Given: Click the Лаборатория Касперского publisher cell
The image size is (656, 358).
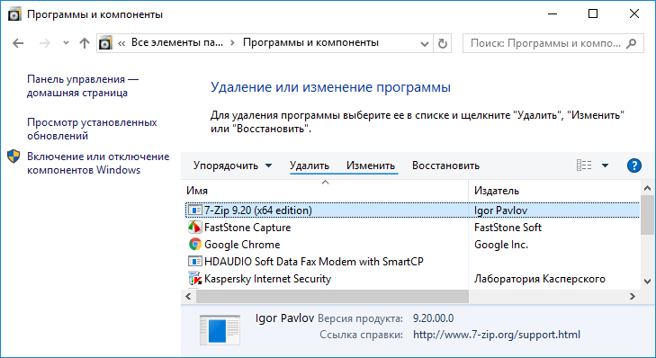Looking at the screenshot, I should [x=539, y=279].
